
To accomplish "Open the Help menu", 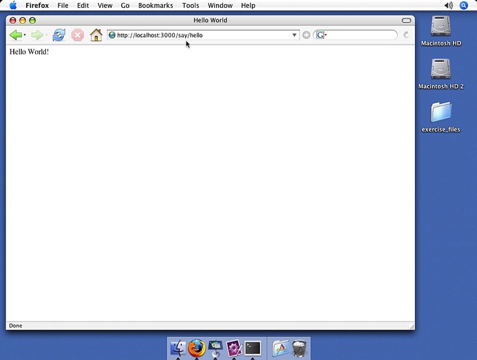I will pyautogui.click(x=248, y=5).
